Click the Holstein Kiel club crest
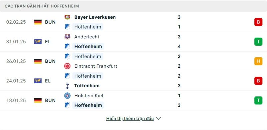Viewport: 267px width, 130px height. point(67,95)
